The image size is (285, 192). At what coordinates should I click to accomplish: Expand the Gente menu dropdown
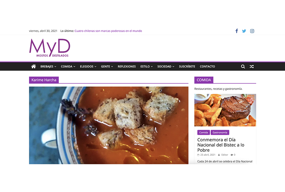tap(107, 67)
